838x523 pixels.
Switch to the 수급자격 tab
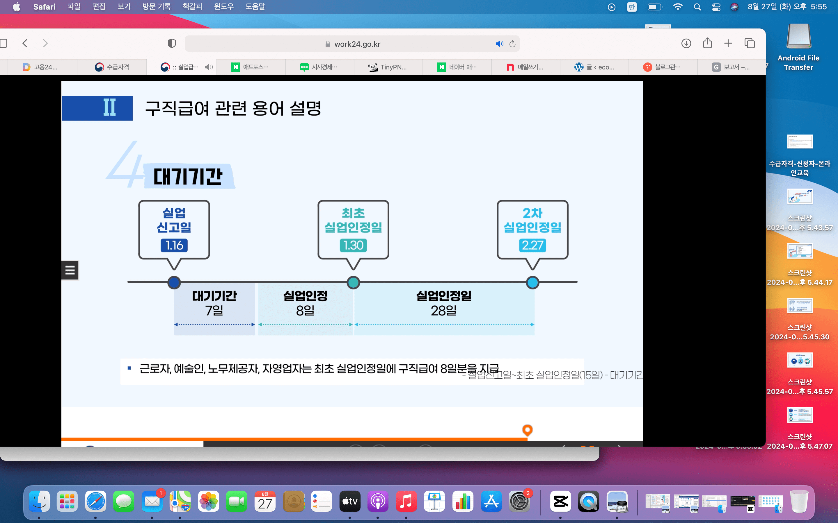(112, 67)
